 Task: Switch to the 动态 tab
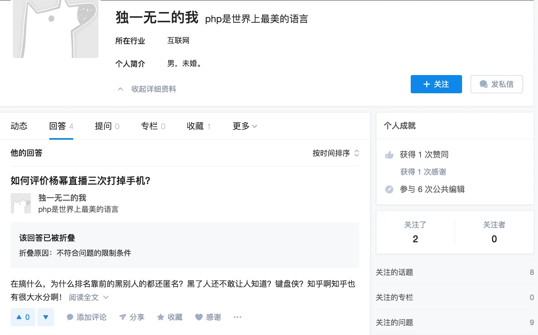click(x=19, y=126)
